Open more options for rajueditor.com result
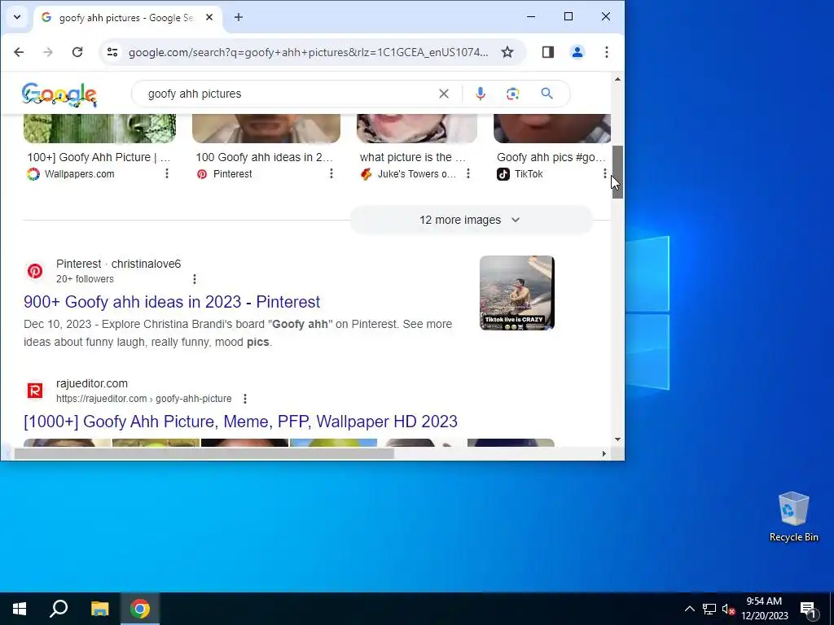 (x=245, y=399)
